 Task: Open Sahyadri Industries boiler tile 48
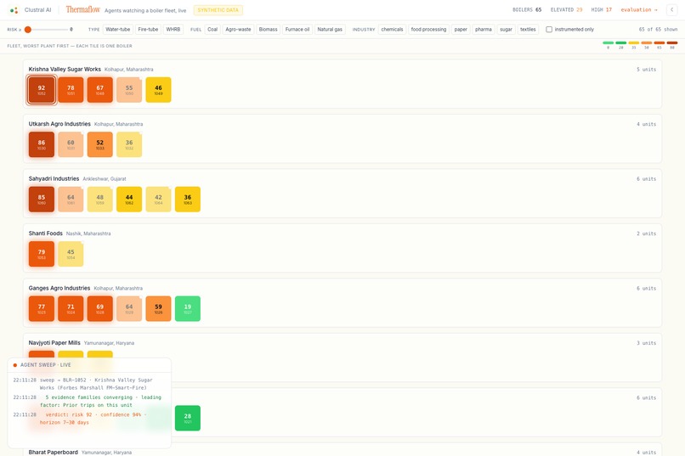pyautogui.click(x=100, y=200)
